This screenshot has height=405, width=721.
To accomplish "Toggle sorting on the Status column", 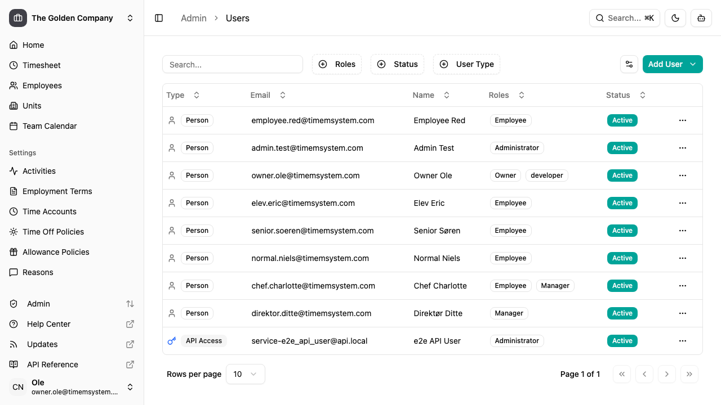I will [642, 95].
